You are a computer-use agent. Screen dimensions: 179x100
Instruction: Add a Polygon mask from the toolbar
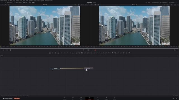click(97, 53)
